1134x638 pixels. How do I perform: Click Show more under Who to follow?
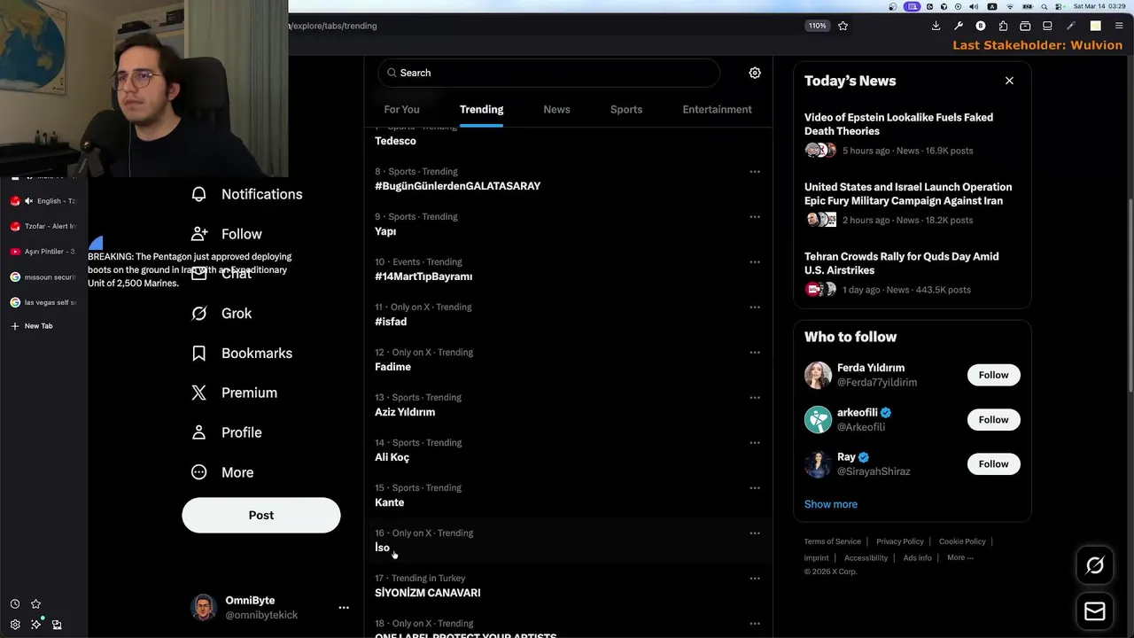click(831, 504)
